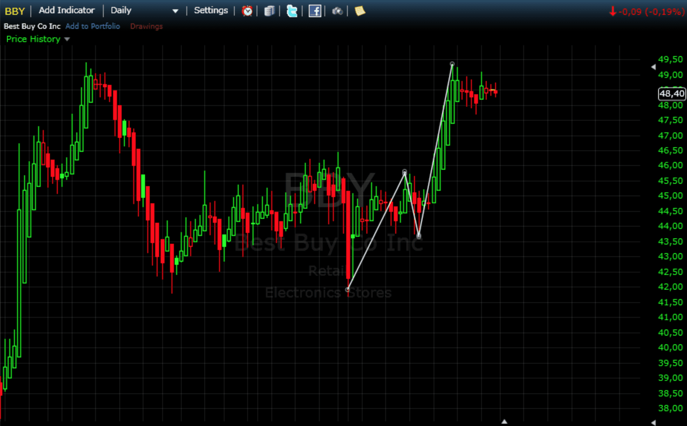Click the Daily dropdown arrow
The height and width of the screenshot is (426, 687).
click(175, 11)
